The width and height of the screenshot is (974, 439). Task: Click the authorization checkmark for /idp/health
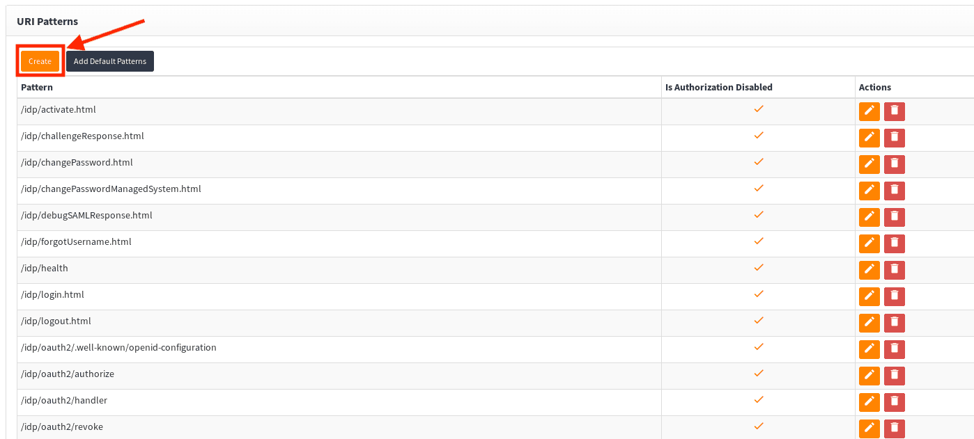[759, 268]
